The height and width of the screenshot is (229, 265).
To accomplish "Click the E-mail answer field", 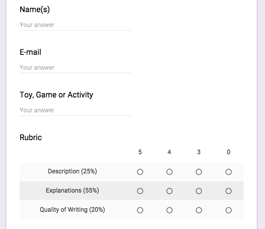I will [75, 68].
